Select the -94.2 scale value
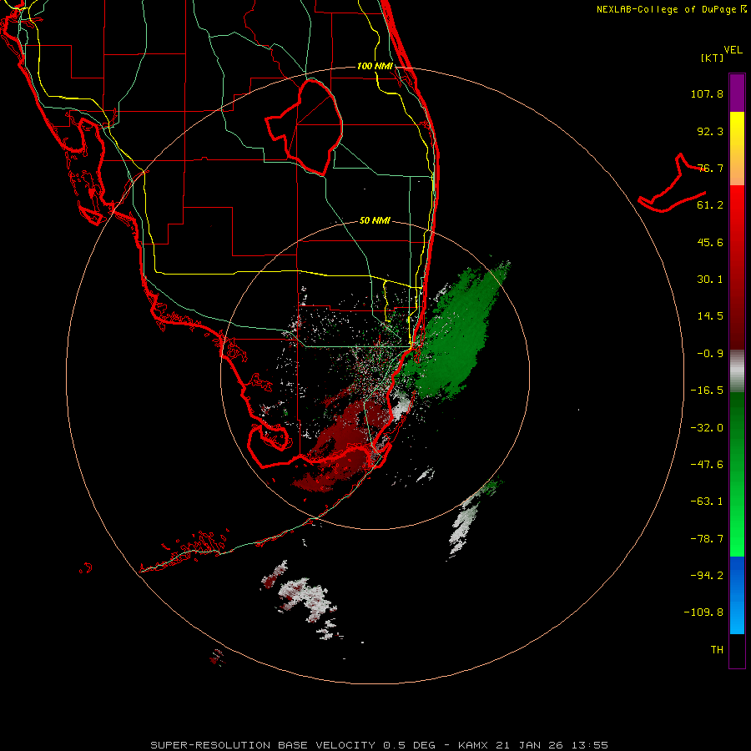This screenshot has width=751, height=751. (707, 575)
